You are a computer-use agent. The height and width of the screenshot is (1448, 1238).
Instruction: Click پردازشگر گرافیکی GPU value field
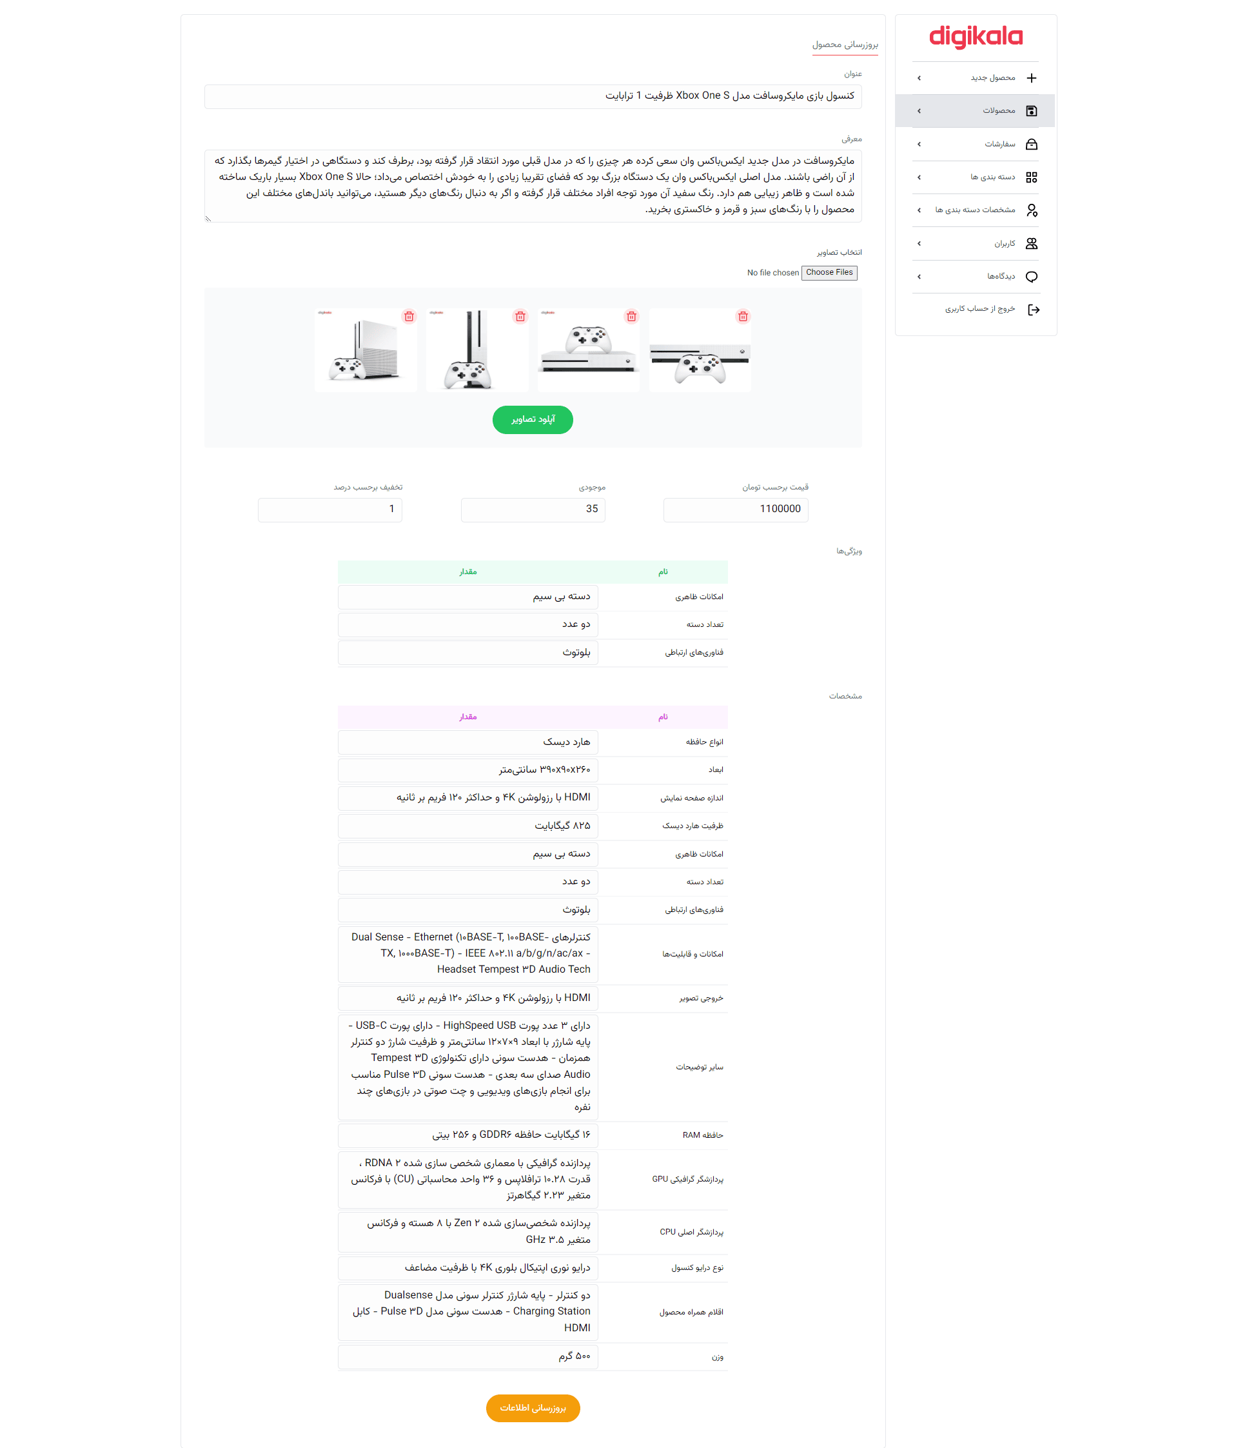[468, 1180]
